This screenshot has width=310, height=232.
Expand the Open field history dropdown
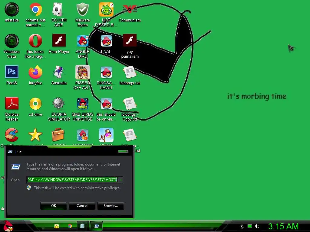[121, 180]
